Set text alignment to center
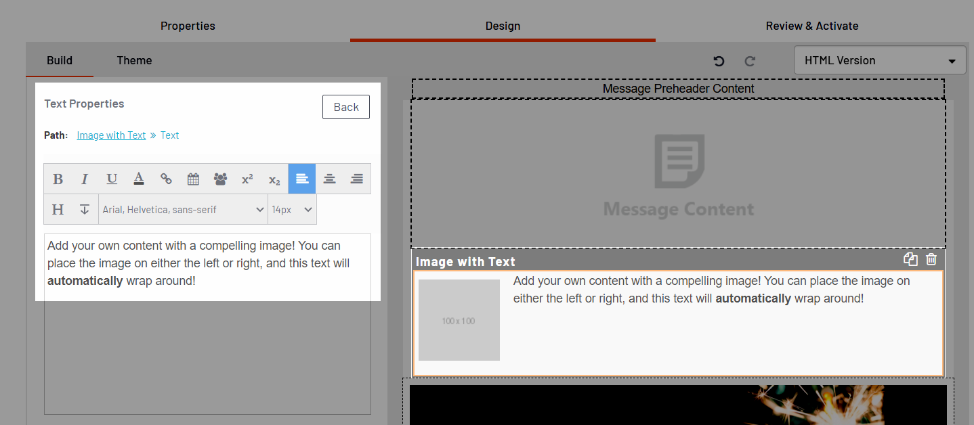The image size is (974, 425). pyautogui.click(x=329, y=179)
